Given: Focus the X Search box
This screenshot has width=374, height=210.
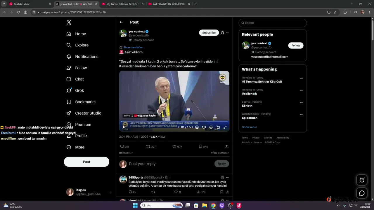Looking at the screenshot, I should 273,23.
